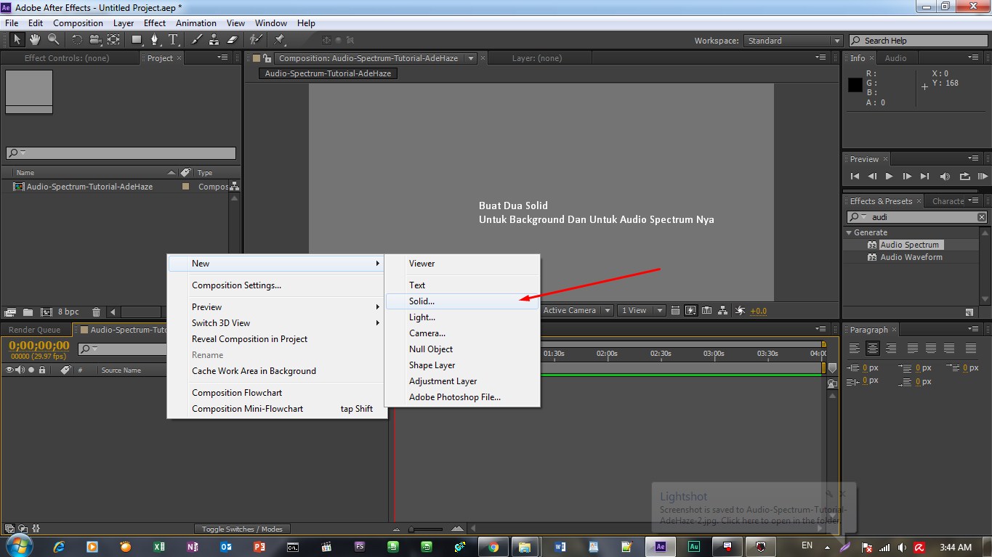Open the Paragraph panel options menu
This screenshot has height=557, width=992.
[973, 330]
